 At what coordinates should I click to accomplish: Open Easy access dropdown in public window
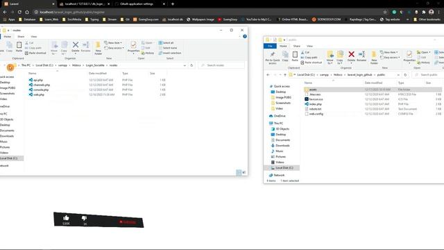[390, 58]
